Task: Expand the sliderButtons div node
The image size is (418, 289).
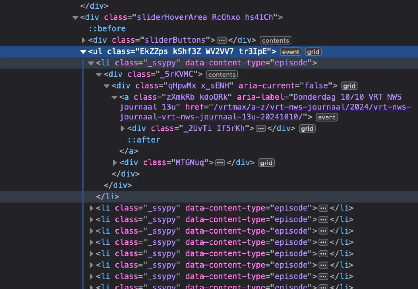Action: (x=84, y=40)
